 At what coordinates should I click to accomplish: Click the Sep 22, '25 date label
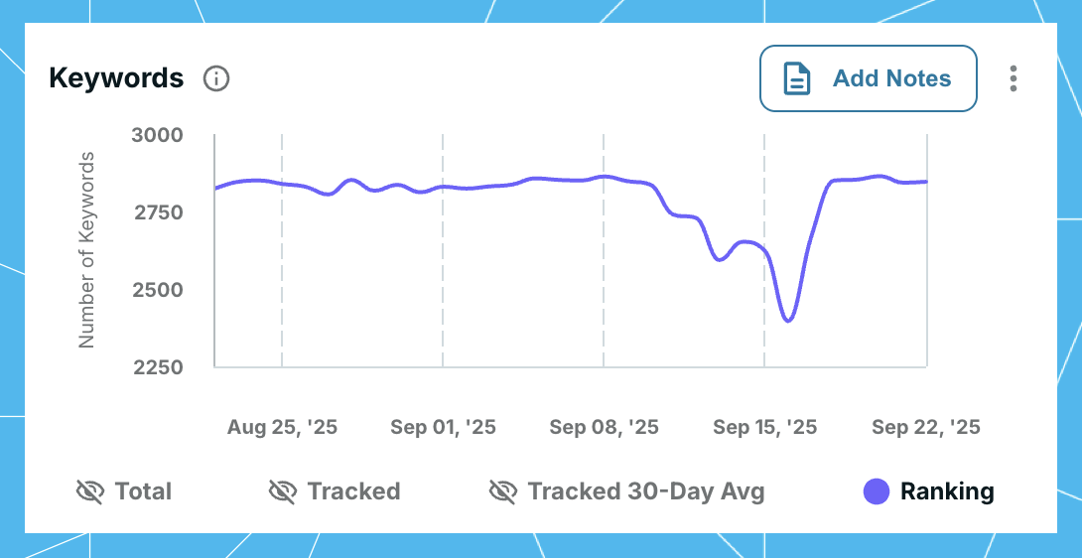click(925, 427)
